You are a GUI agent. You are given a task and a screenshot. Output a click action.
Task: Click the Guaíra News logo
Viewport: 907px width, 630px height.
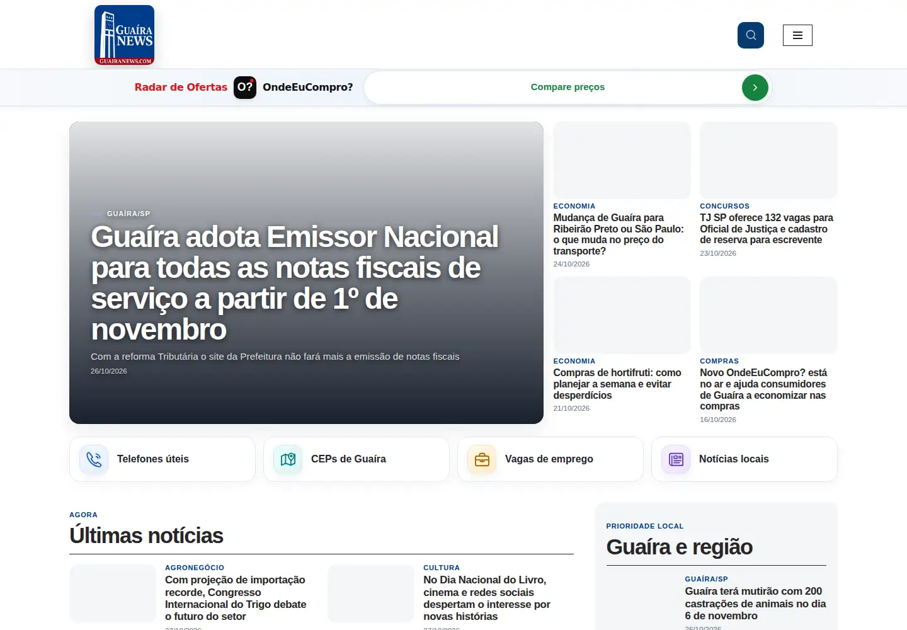[124, 35]
